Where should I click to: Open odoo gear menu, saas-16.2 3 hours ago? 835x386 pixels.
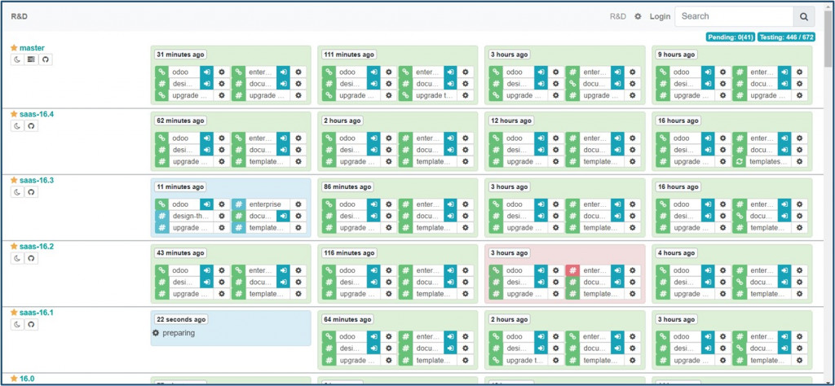pyautogui.click(x=556, y=270)
